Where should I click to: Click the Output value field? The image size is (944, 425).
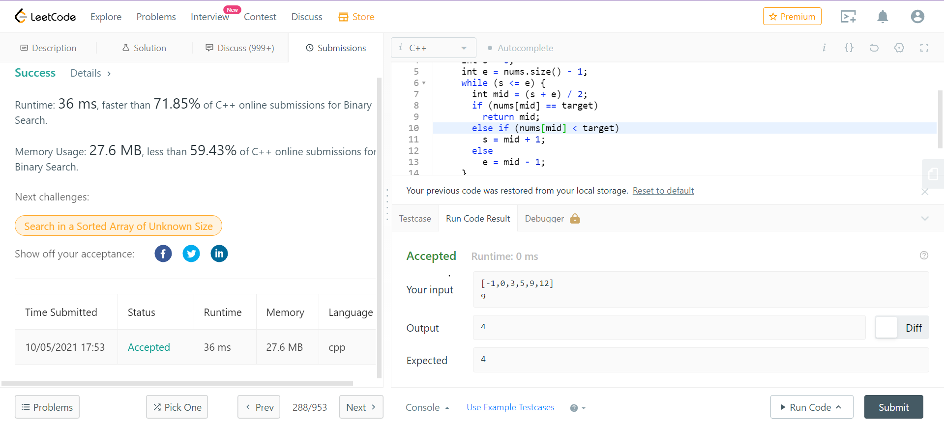coord(669,327)
